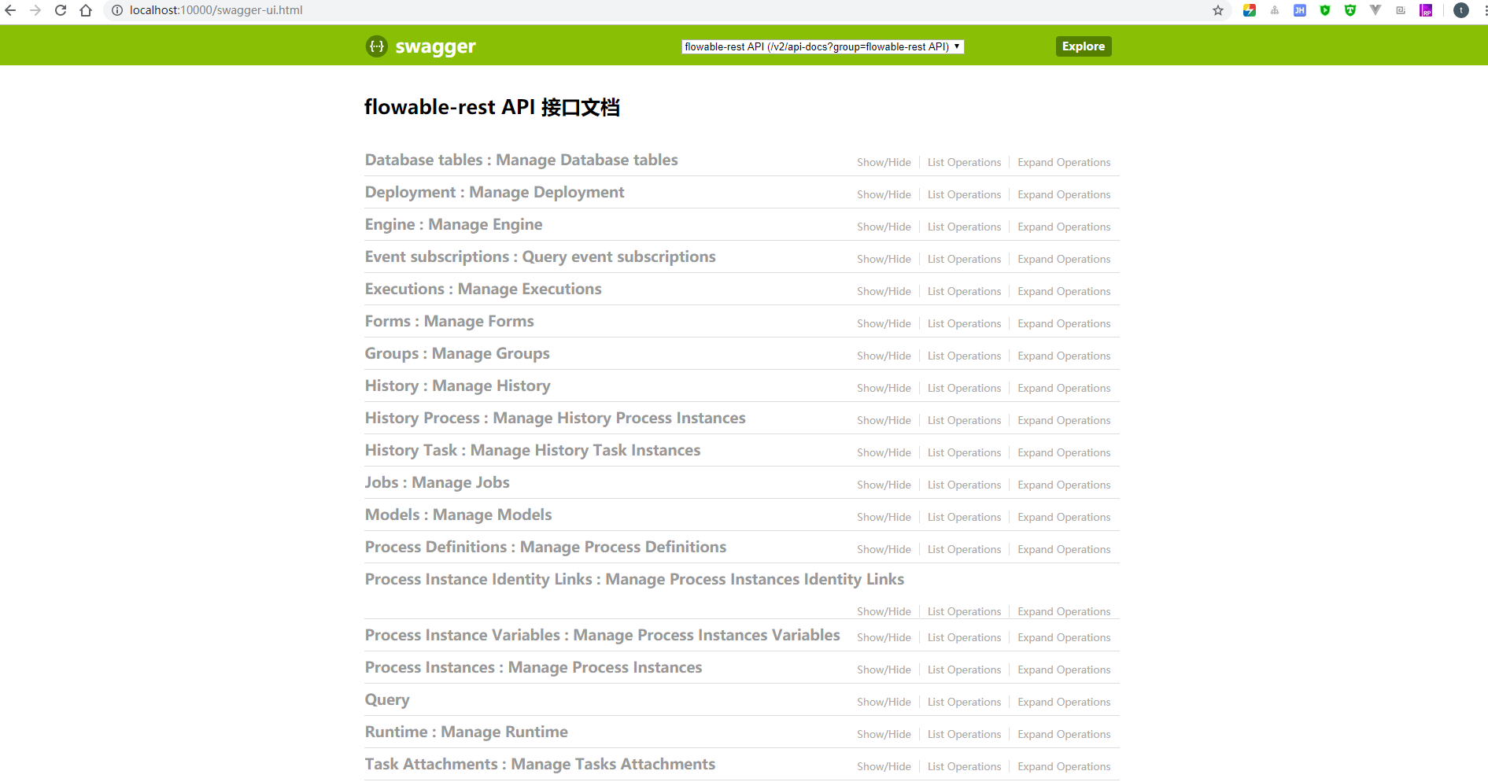List Operations for History Task
Viewport: 1488px width, 782px height.
[x=964, y=452]
